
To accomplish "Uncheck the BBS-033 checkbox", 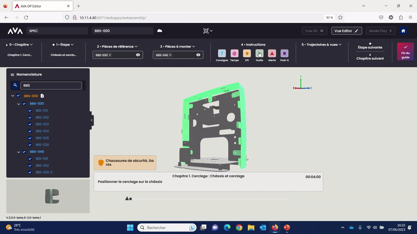I will (30, 124).
